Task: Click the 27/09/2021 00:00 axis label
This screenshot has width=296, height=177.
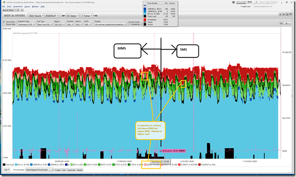Action: (124, 161)
